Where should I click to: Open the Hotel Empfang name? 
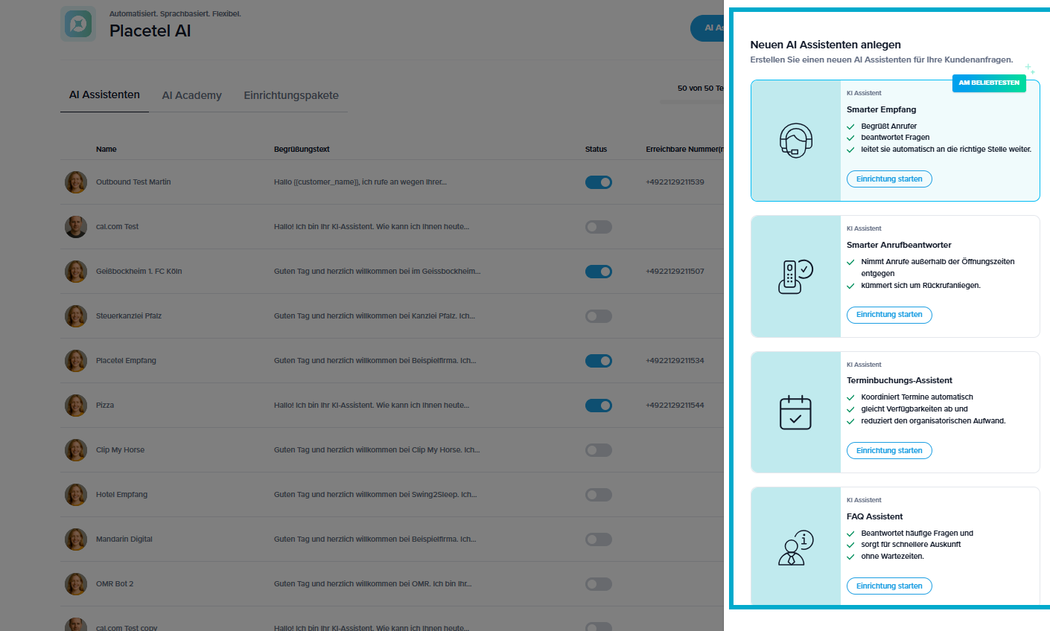121,495
